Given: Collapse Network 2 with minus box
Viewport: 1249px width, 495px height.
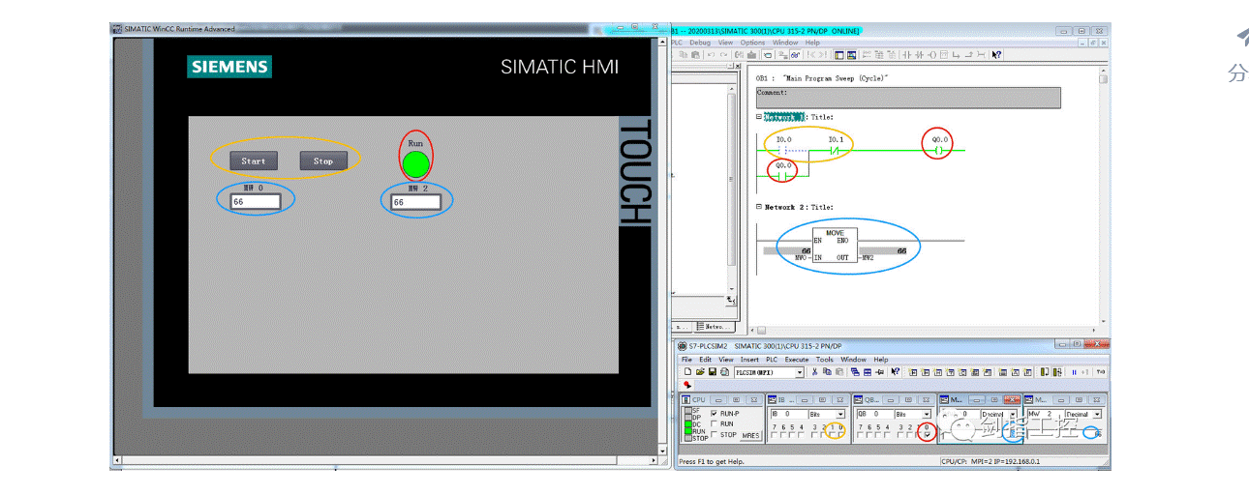Looking at the screenshot, I should [x=759, y=207].
